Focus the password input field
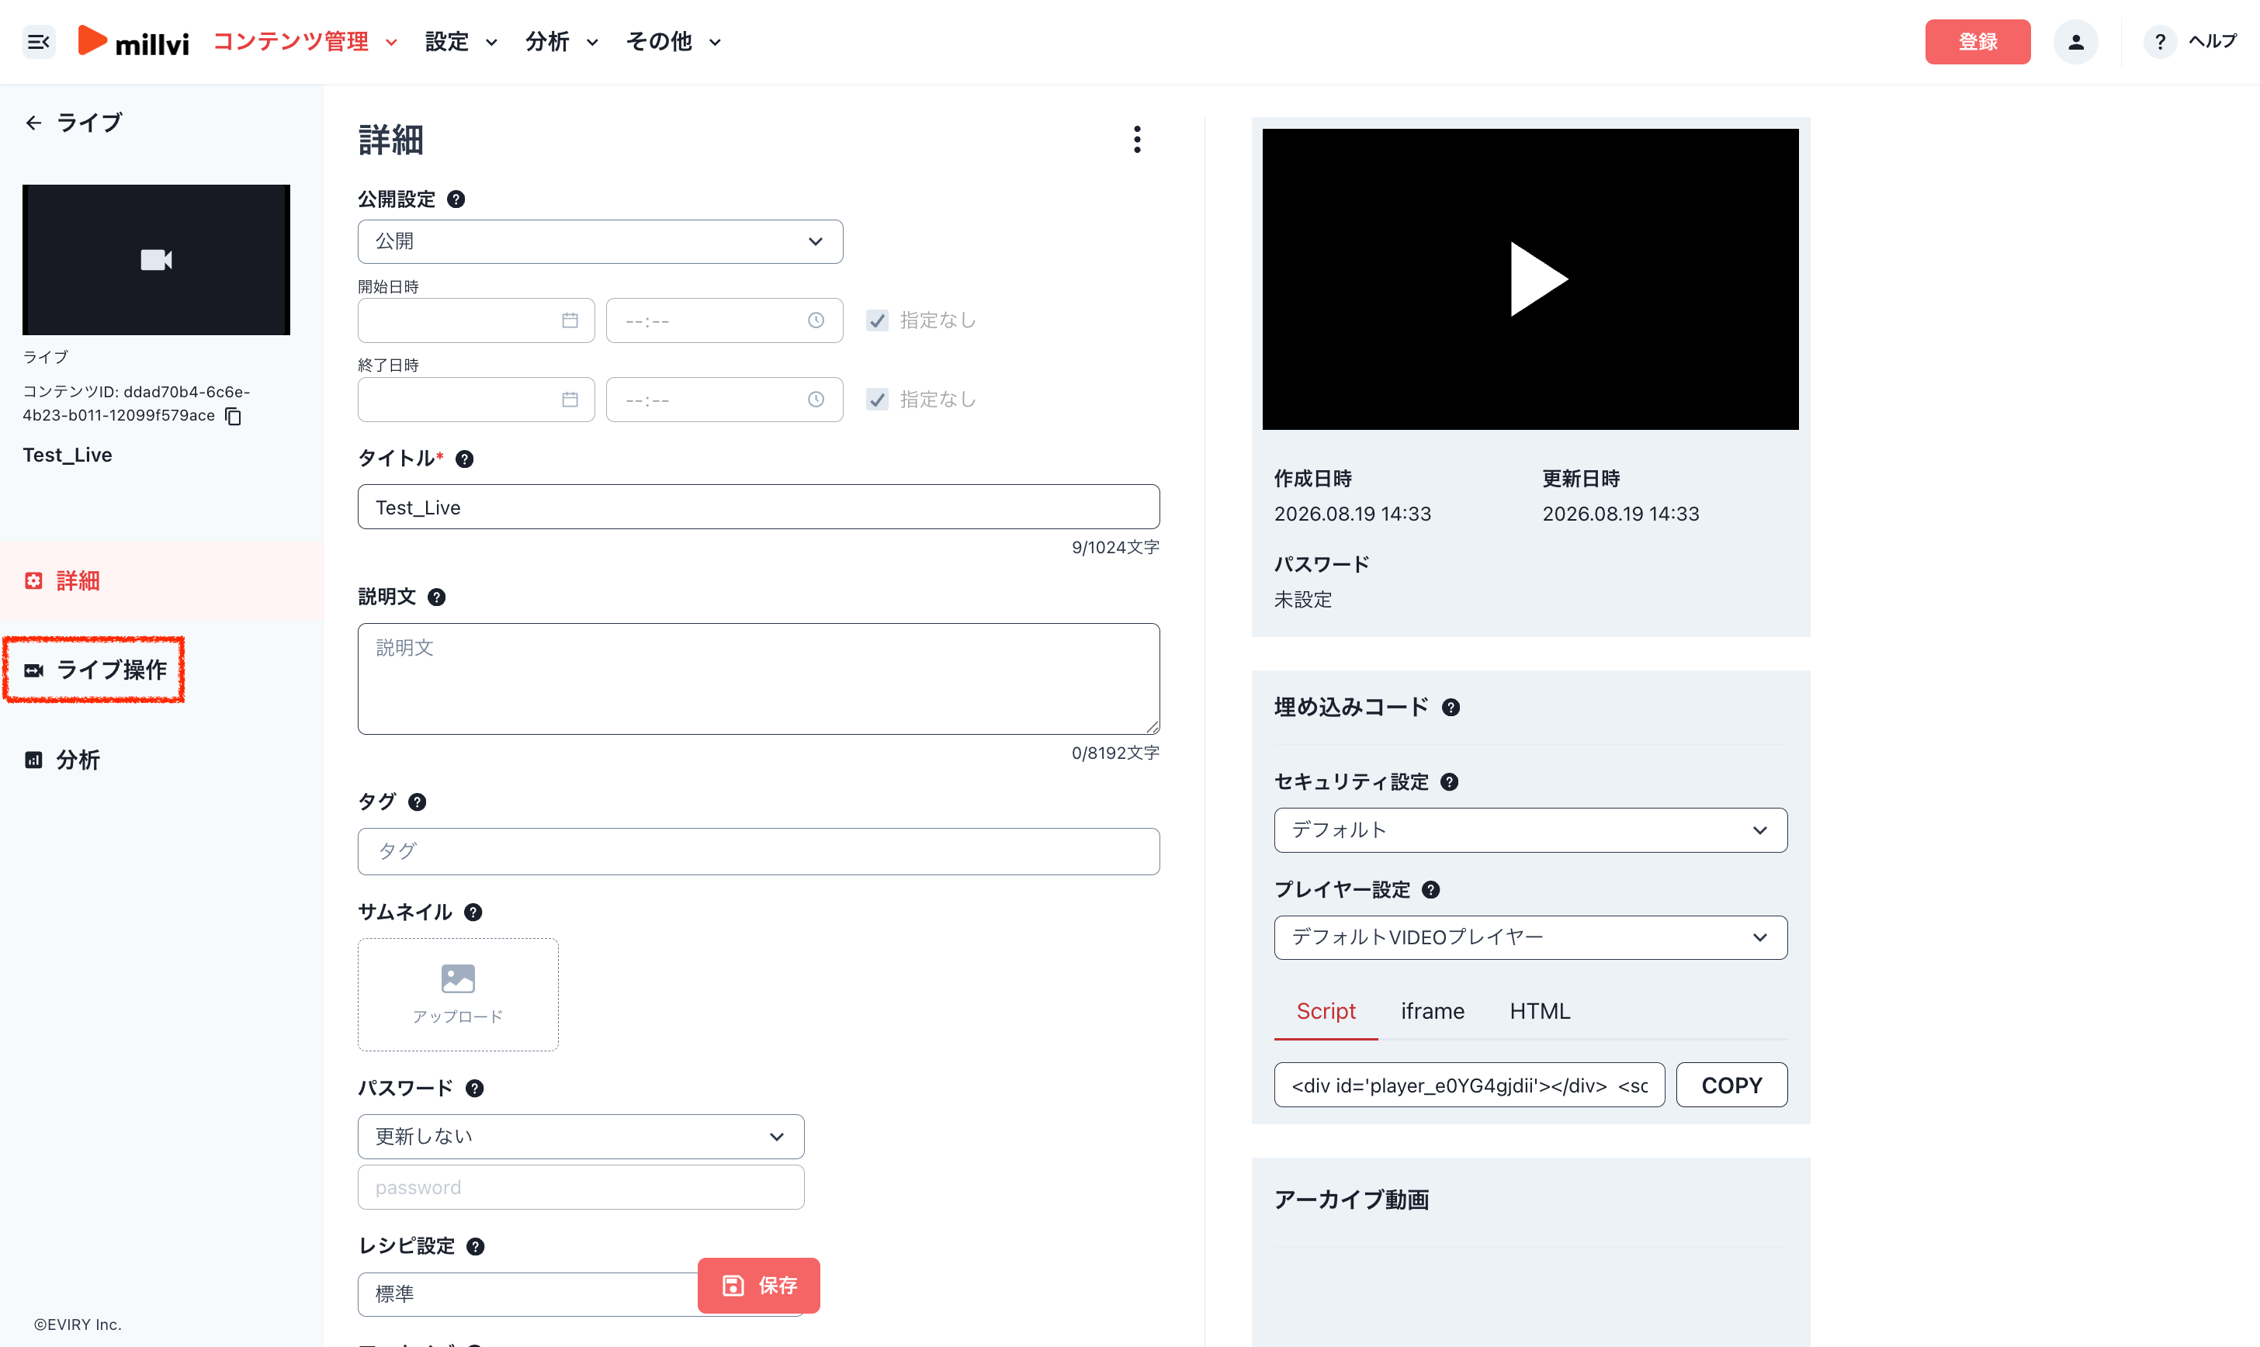 coord(581,1187)
